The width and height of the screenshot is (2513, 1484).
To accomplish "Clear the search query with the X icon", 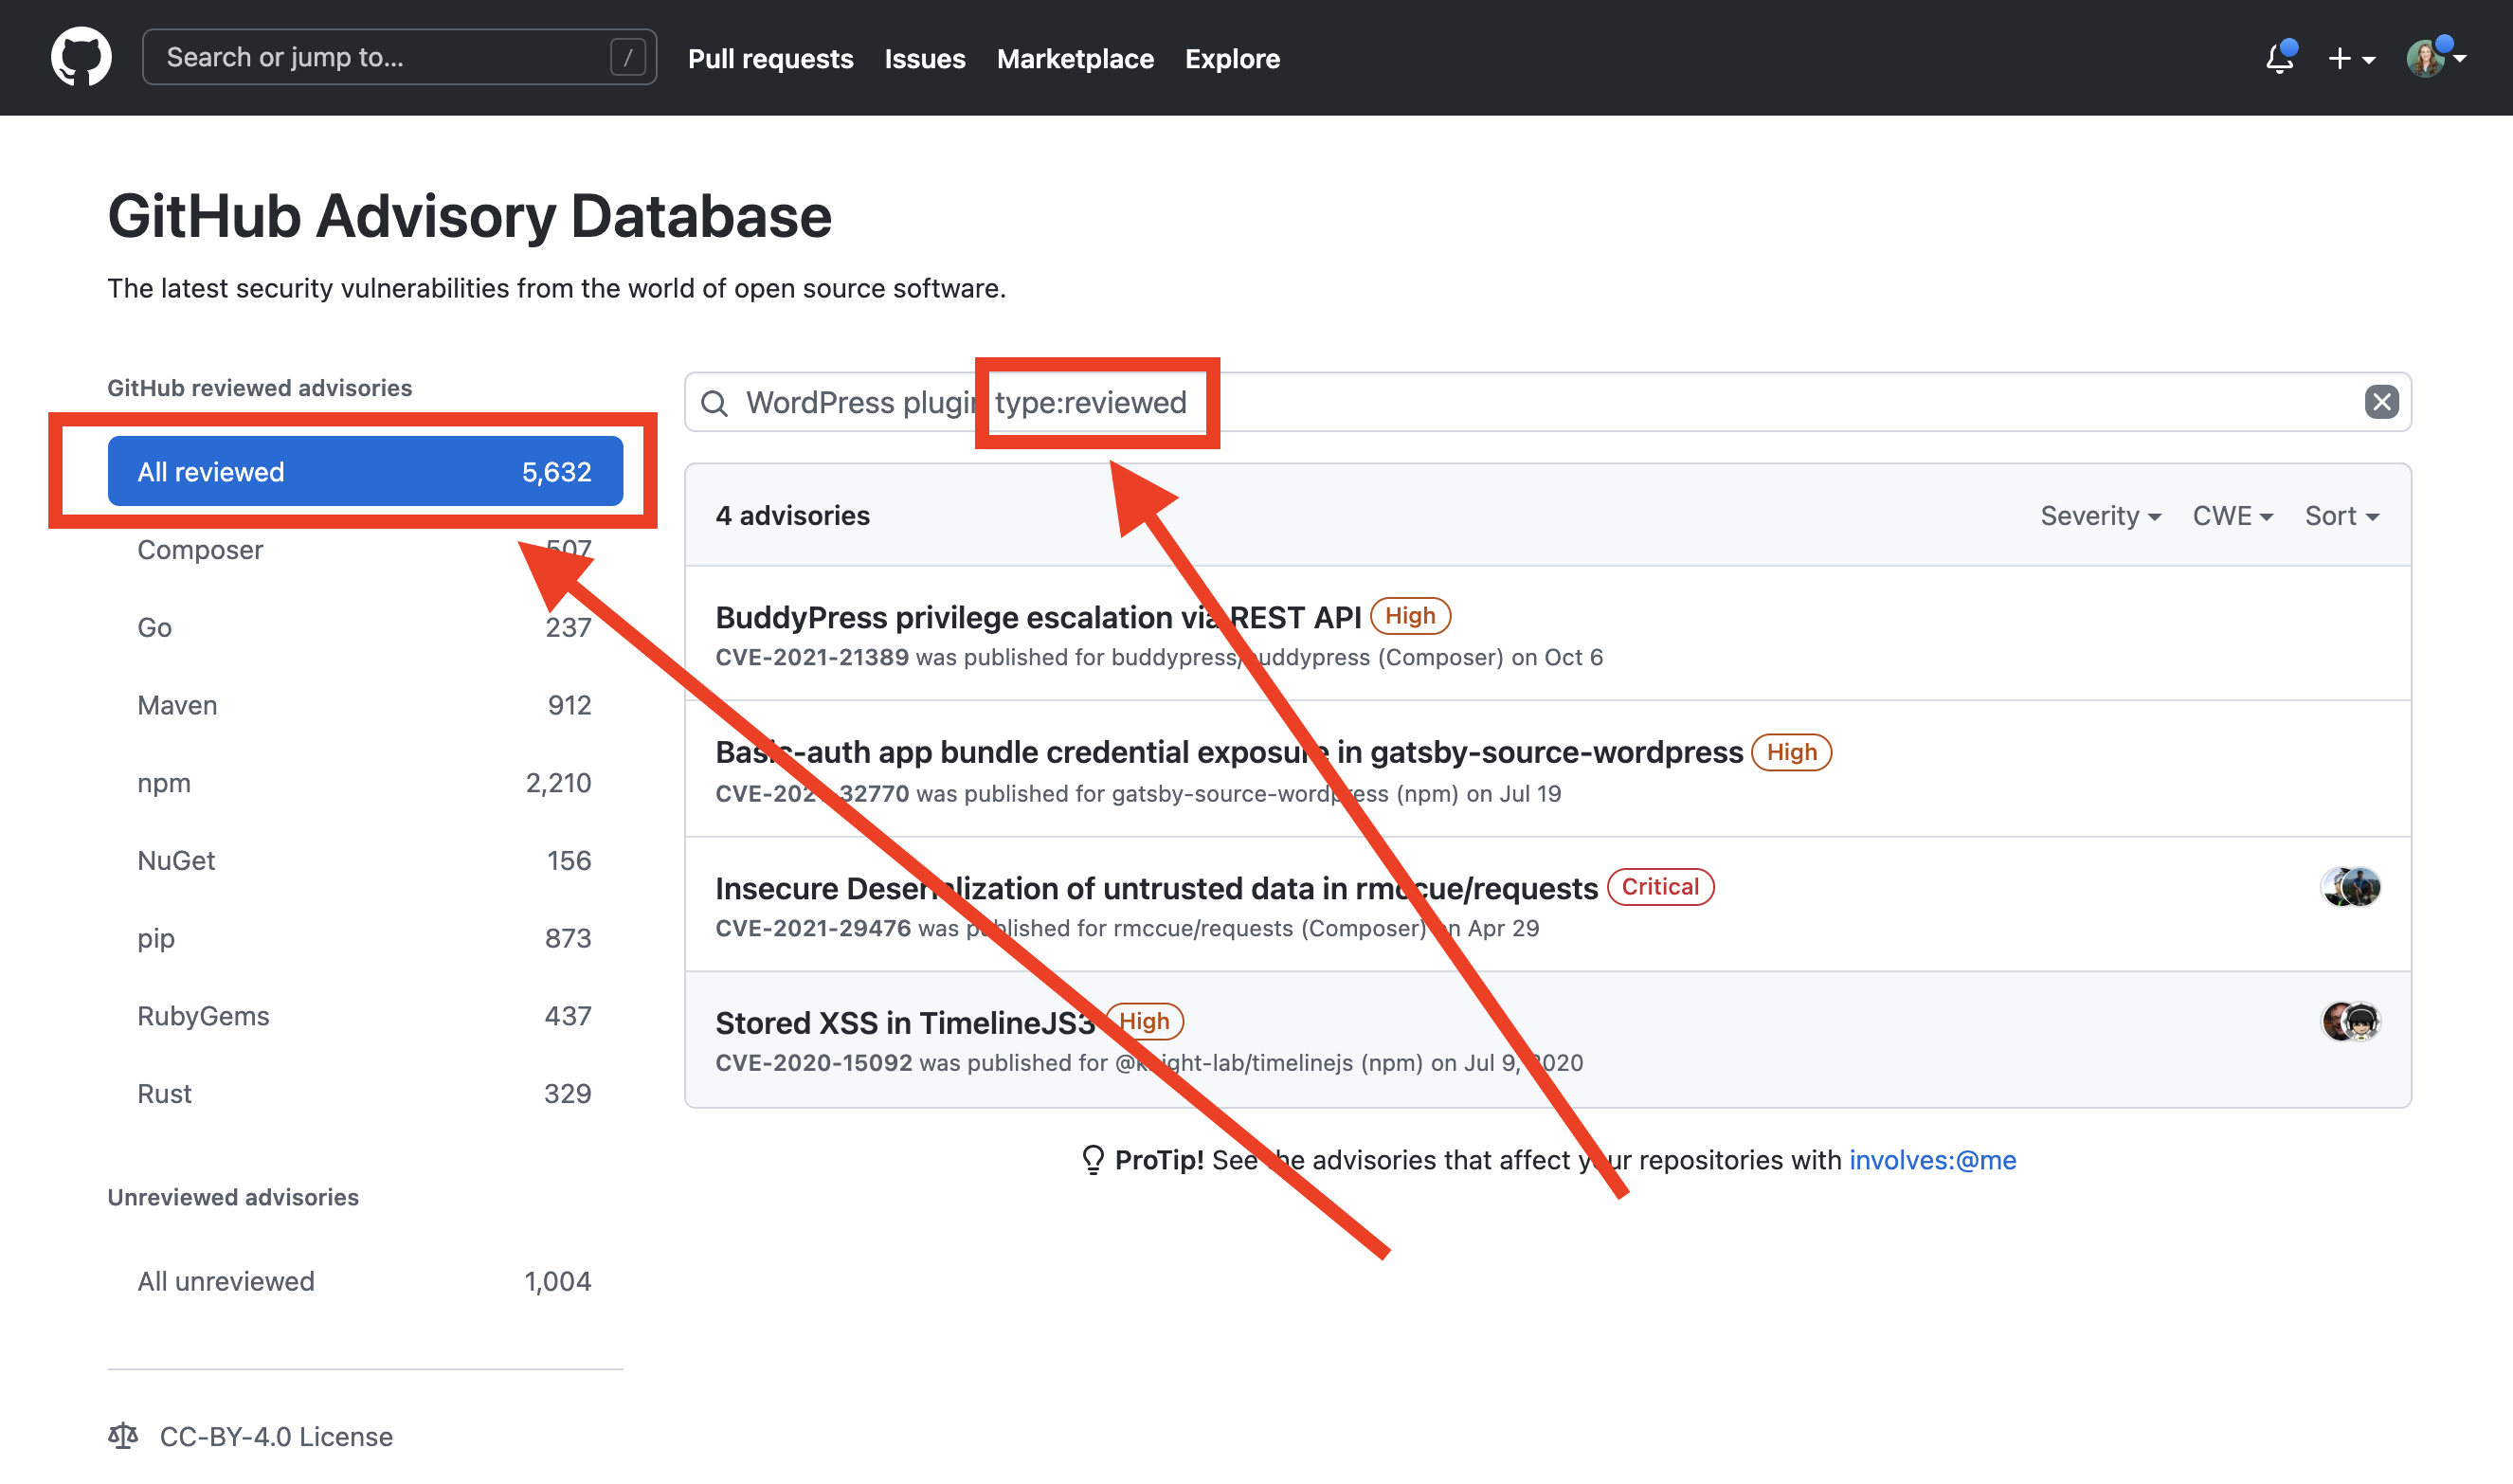I will click(2382, 402).
